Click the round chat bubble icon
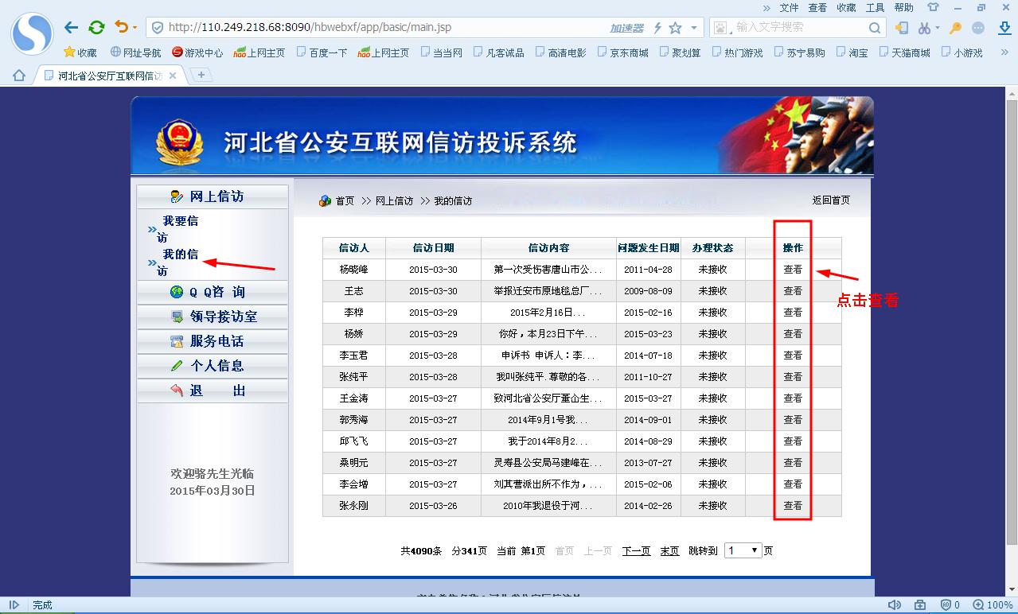The height and width of the screenshot is (614, 1018). [x=979, y=28]
